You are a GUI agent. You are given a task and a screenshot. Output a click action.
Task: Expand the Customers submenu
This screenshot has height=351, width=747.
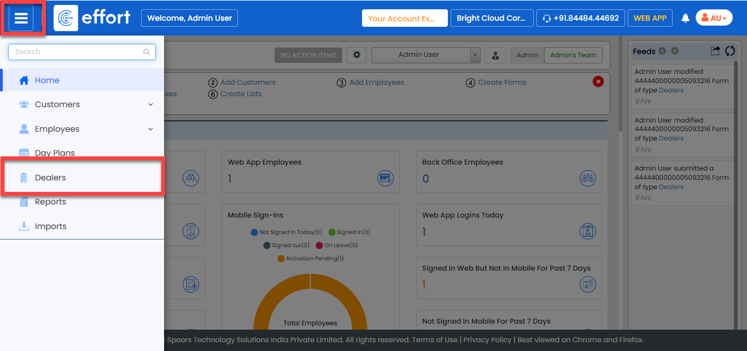[x=150, y=104]
